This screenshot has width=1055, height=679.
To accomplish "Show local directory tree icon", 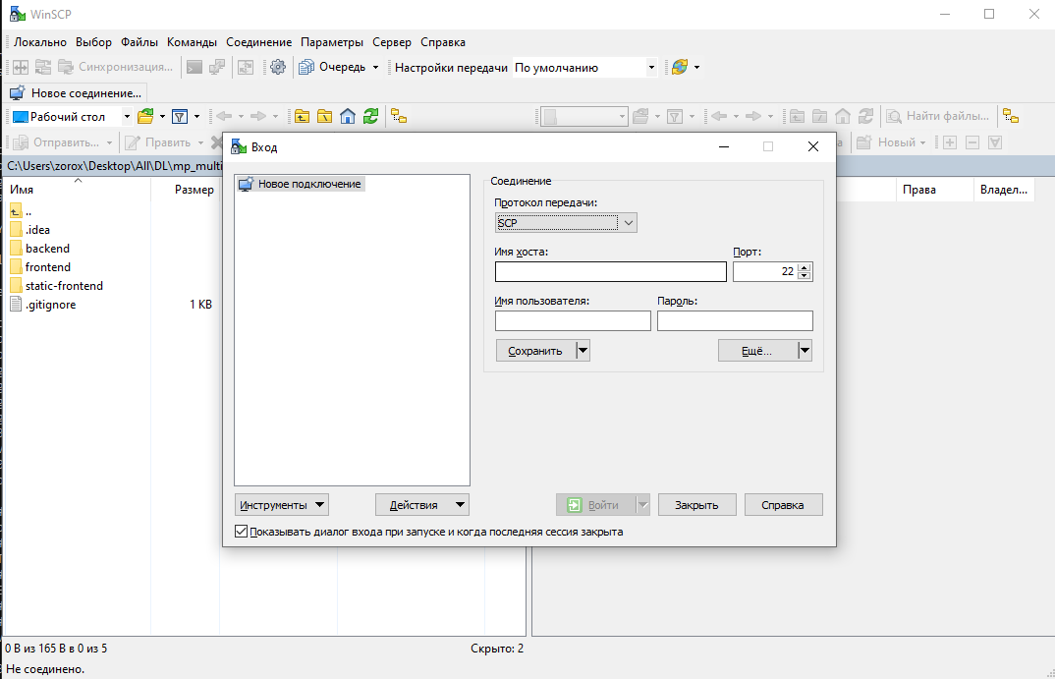I will point(399,116).
